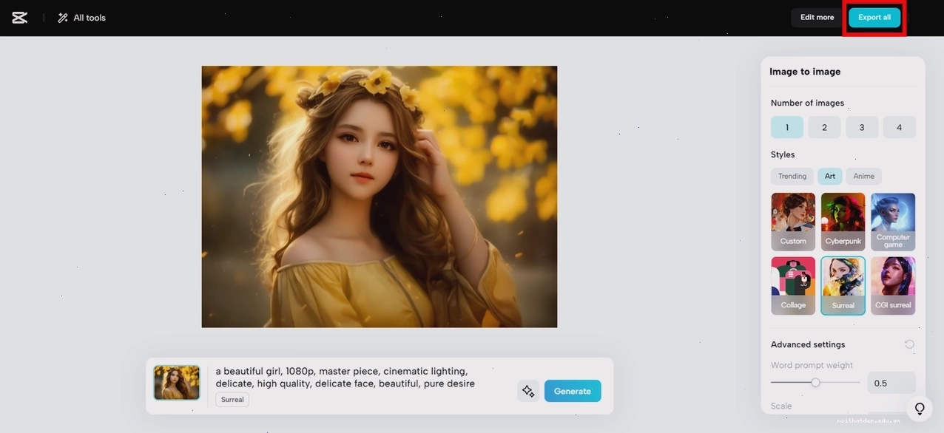Set number of images to 4
This screenshot has width=944, height=433.
pos(900,127)
